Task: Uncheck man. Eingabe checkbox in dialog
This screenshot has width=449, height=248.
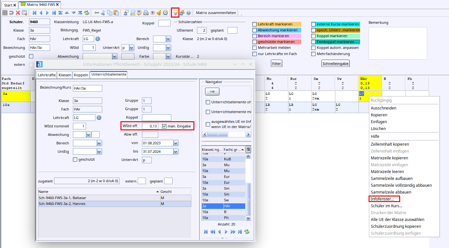Action: coord(164,126)
